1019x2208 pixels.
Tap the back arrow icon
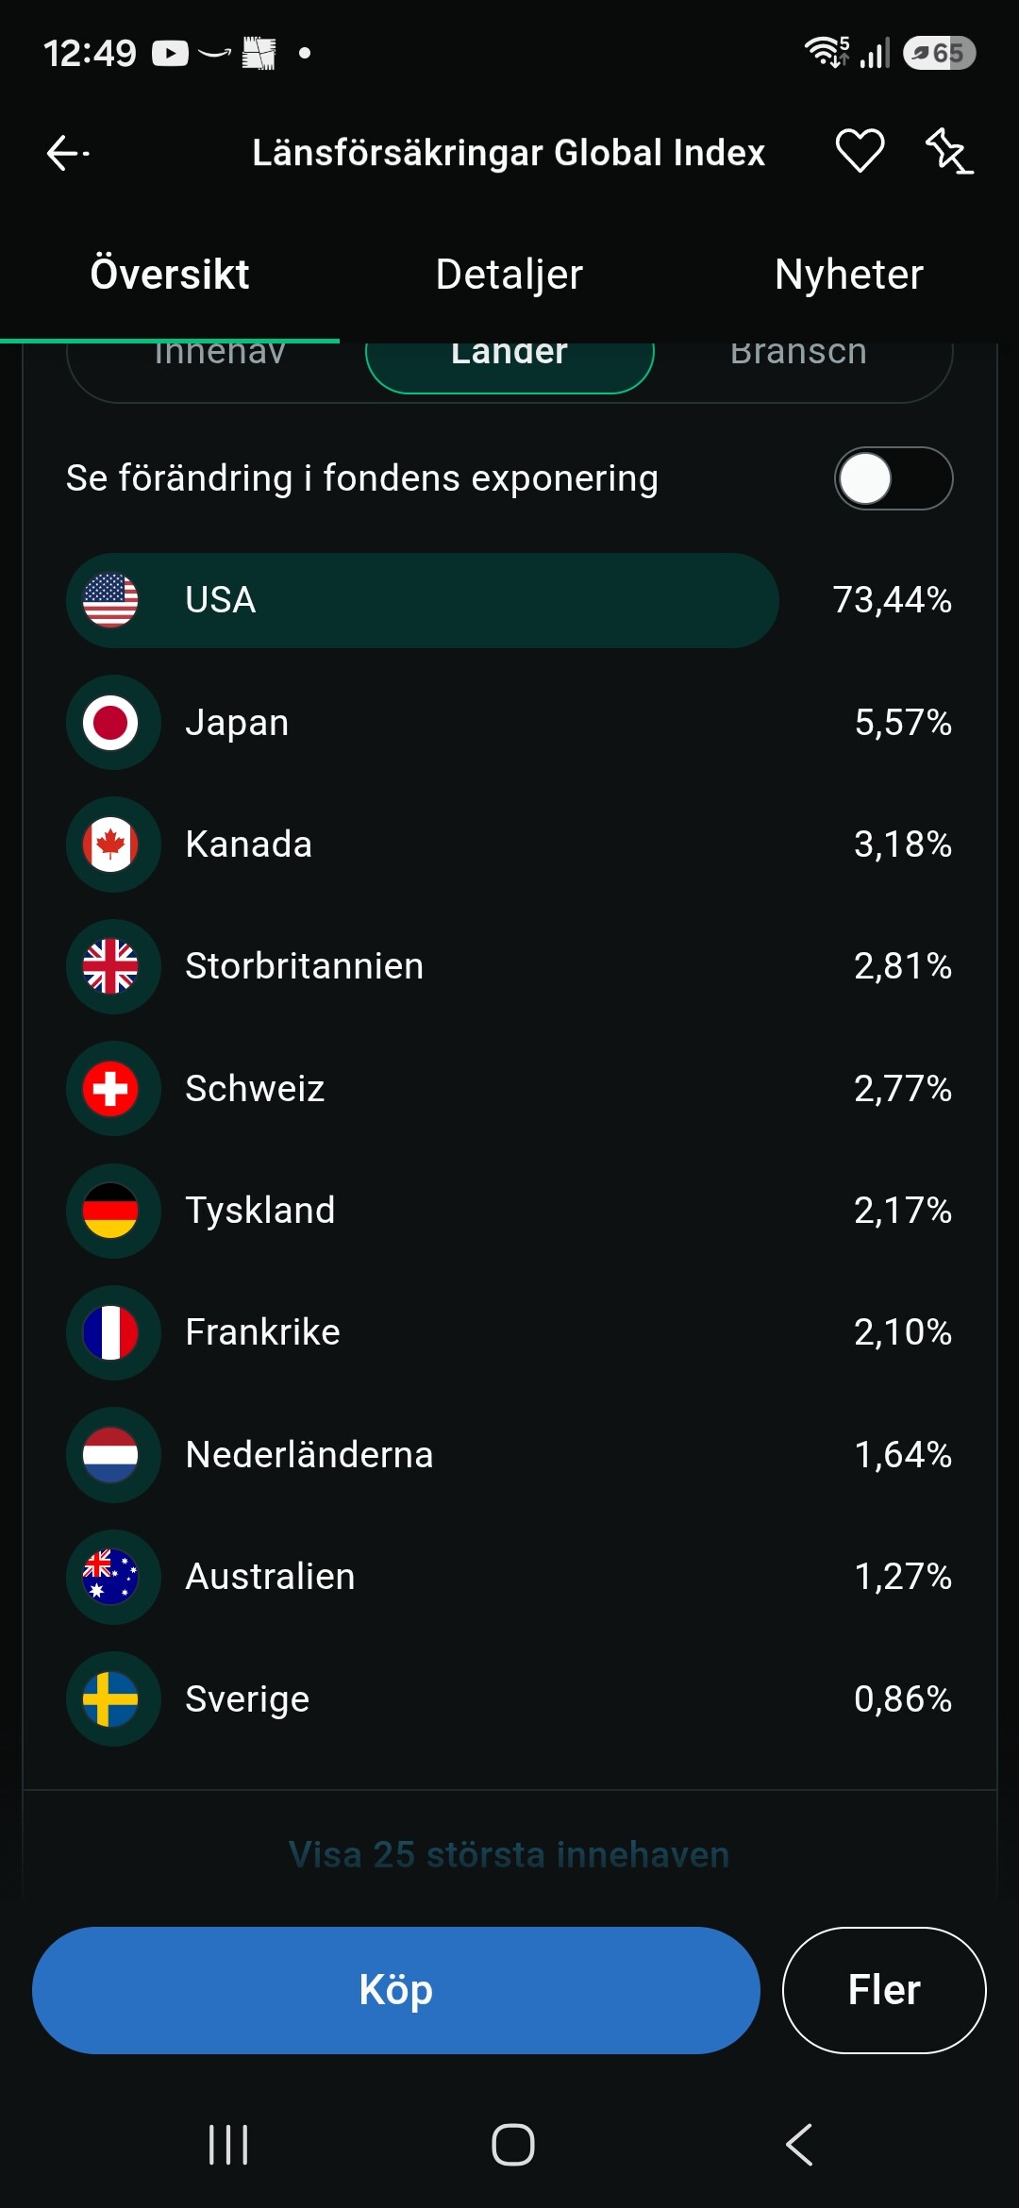(x=67, y=152)
